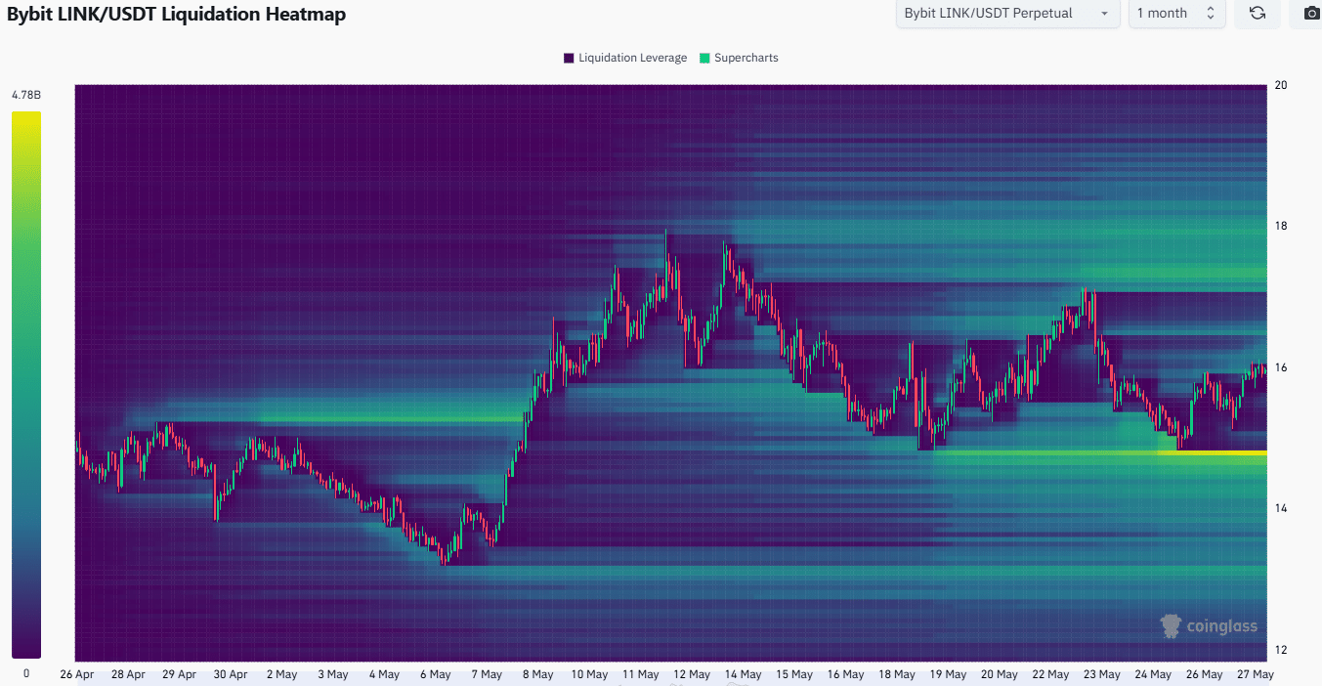Click the 29 Apr date label
This screenshot has height=686, width=1322.
click(x=180, y=674)
